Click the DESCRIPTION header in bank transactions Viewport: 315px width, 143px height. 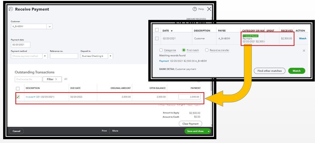click(202, 31)
